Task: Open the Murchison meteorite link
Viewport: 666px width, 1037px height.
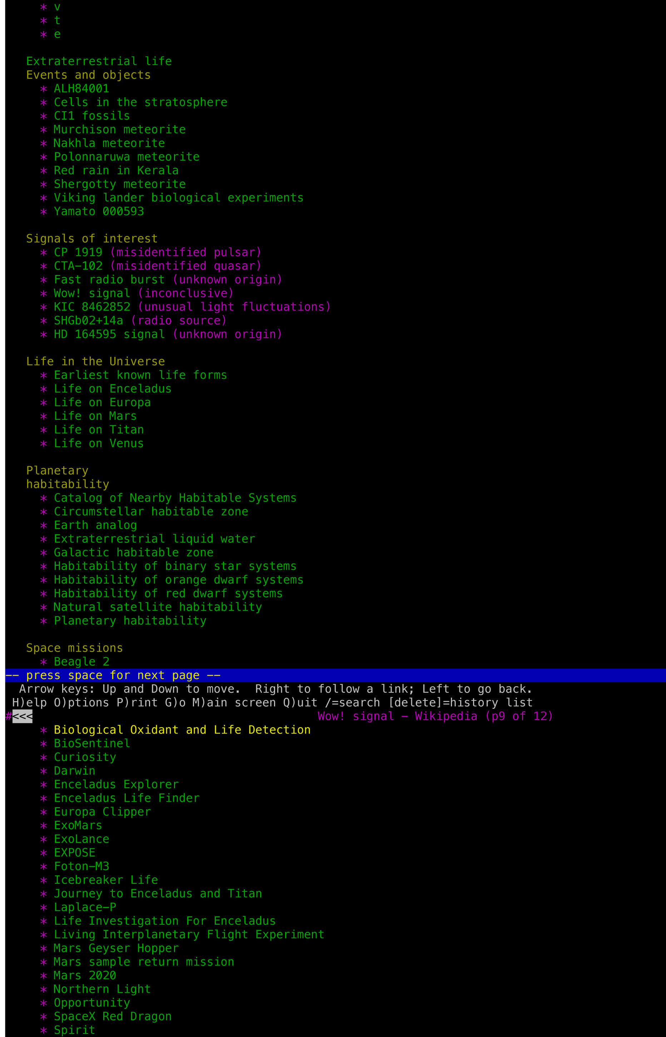Action: 120,130
